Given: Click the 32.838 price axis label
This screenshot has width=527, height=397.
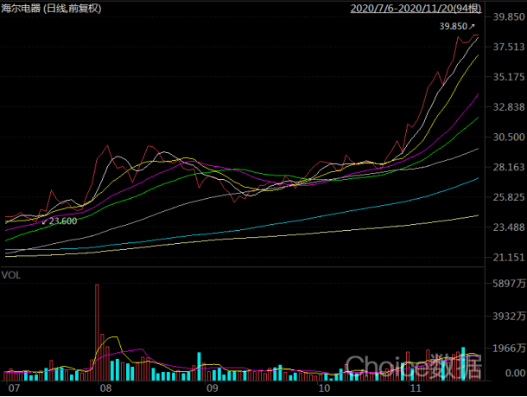Looking at the screenshot, I should tap(509, 107).
